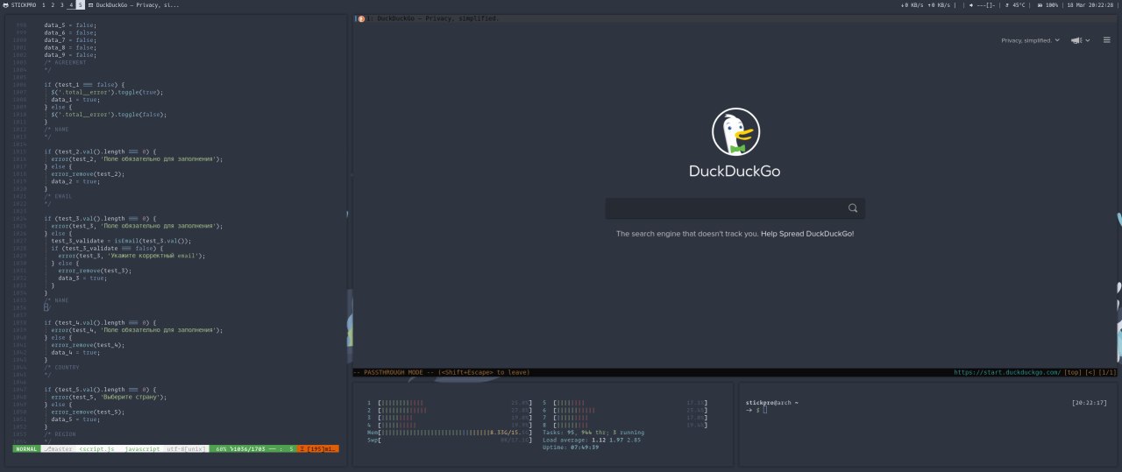Viewport: 1122px width, 472px height.
Task: Switch to workspace 2
Action: click(53, 5)
